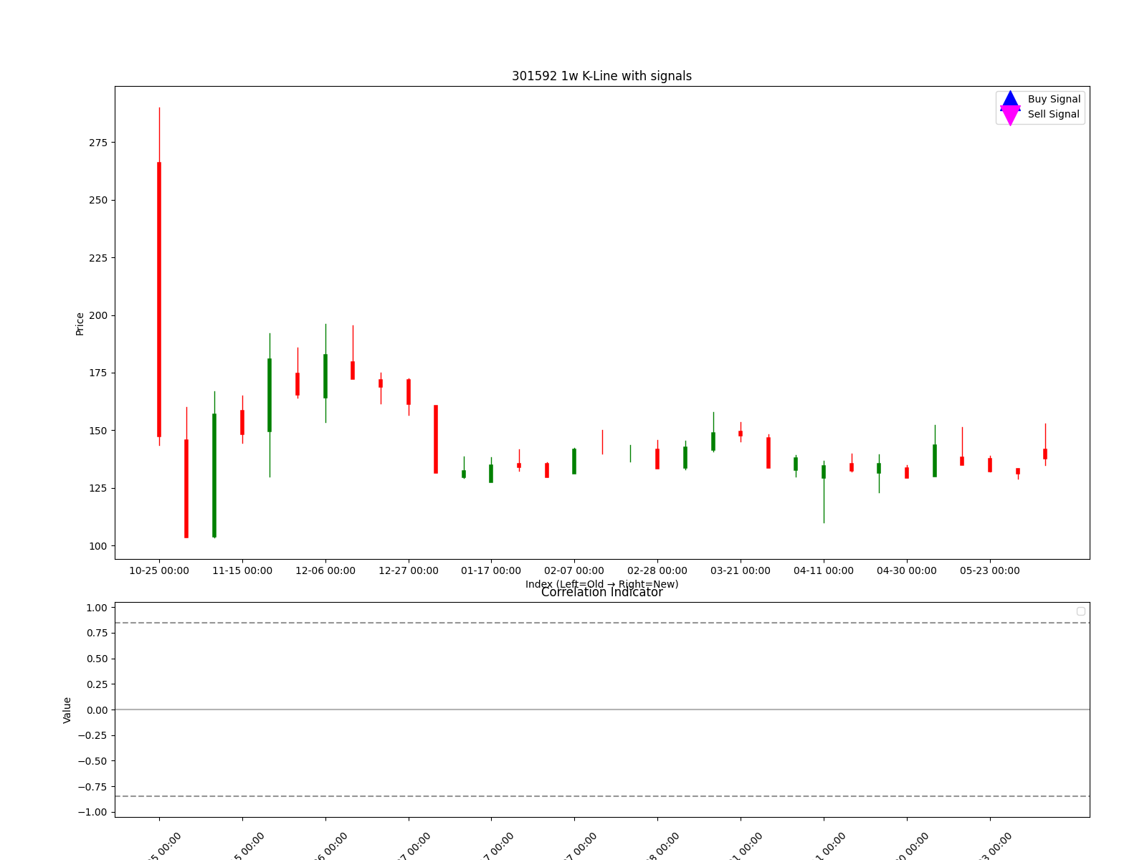Screen dimensions: 1147x860
Task: Click the chart title '301592 1w K-Line with signals'
Action: click(x=601, y=76)
